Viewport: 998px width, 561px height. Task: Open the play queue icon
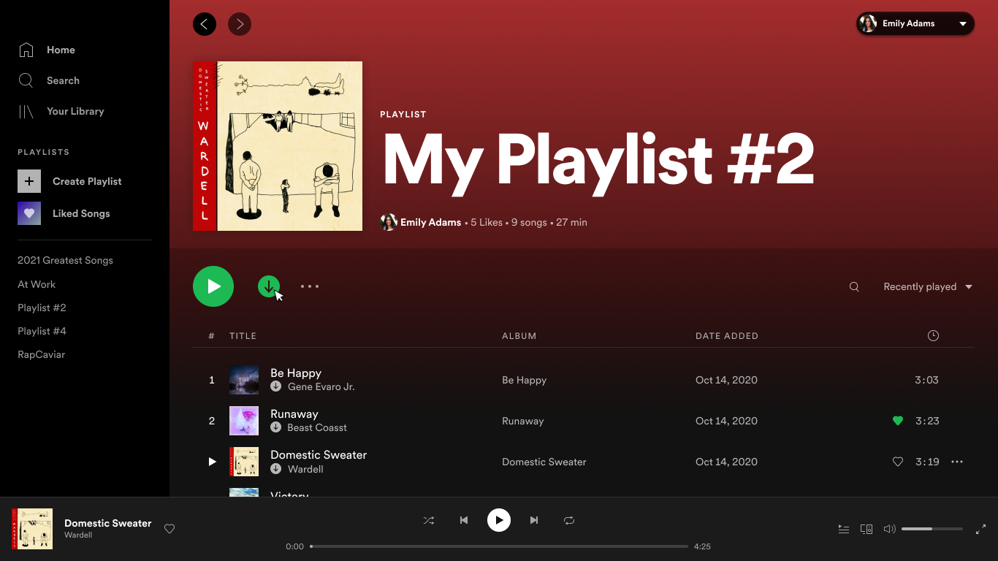(x=844, y=529)
